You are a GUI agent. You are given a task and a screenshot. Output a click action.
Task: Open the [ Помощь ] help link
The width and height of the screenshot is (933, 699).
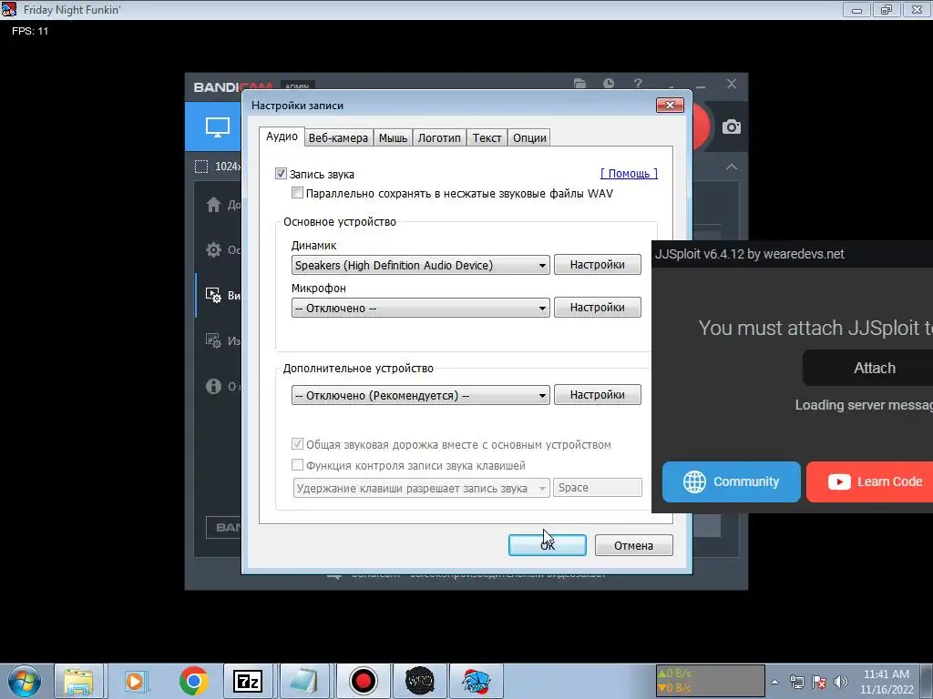tap(629, 174)
